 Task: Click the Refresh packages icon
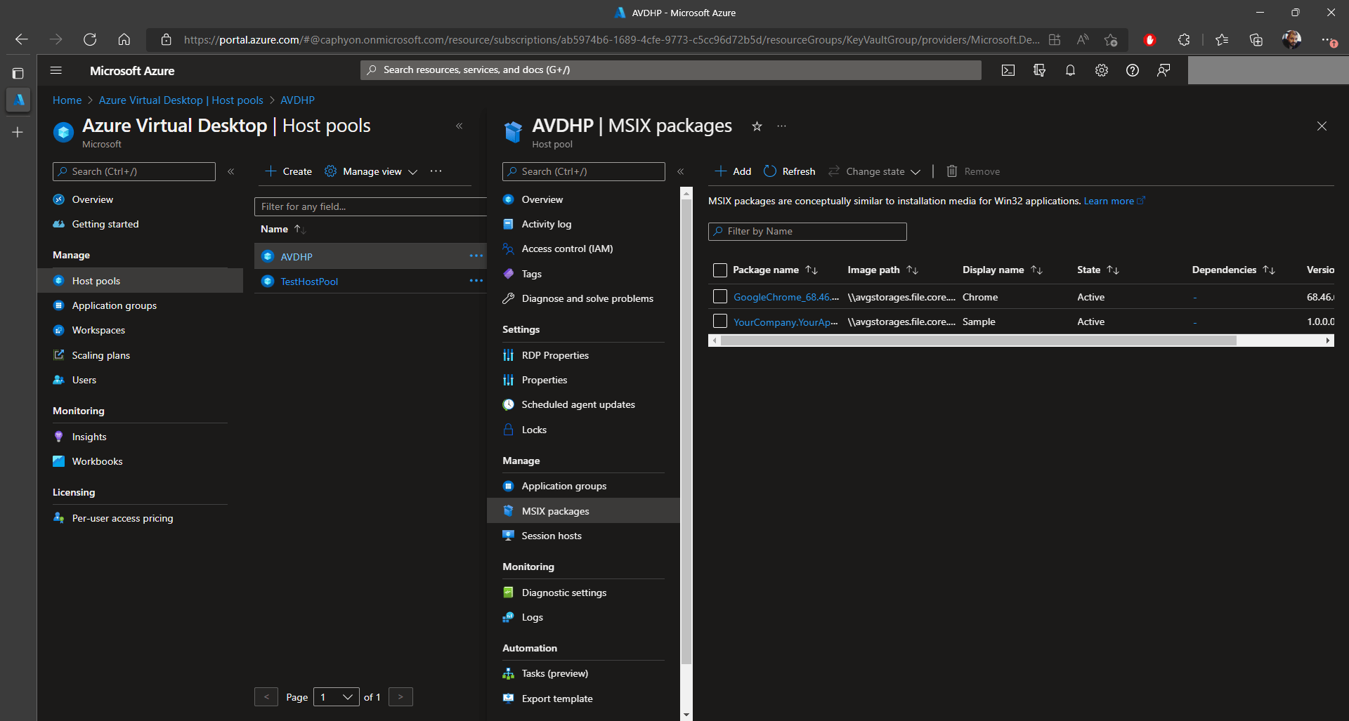[x=770, y=171]
